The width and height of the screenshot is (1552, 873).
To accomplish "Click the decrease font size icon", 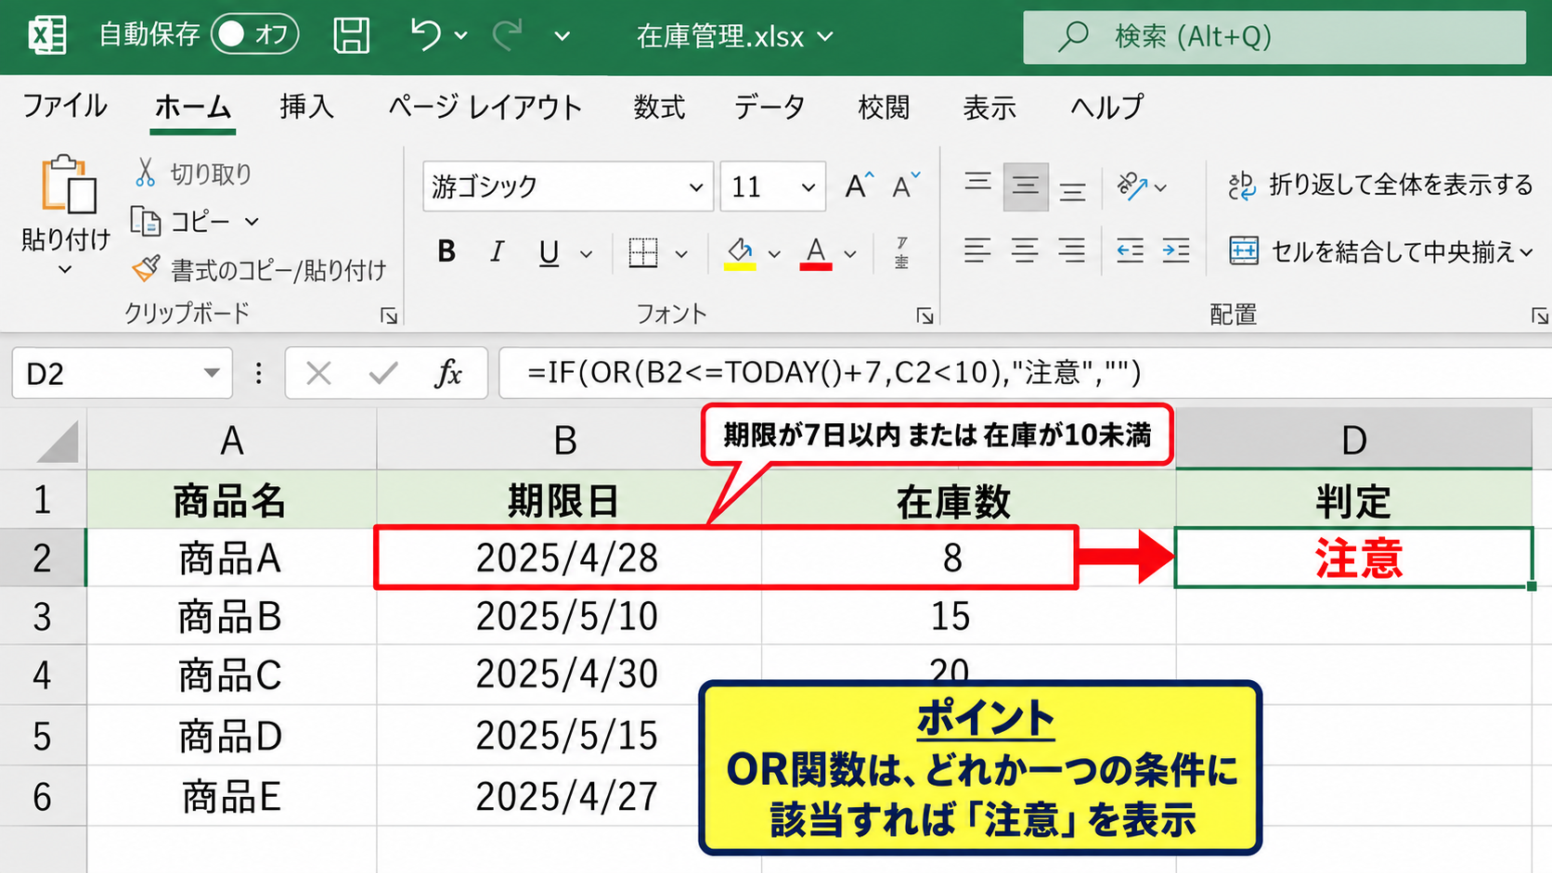I will pos(906,186).
